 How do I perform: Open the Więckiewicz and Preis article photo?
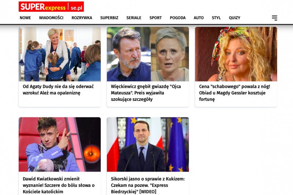(148, 54)
